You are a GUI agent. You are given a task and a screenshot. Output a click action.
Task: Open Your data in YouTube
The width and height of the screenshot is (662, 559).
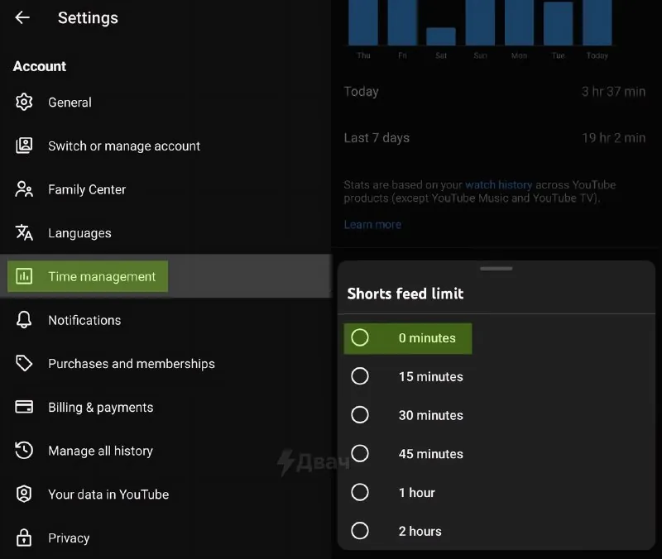click(166, 494)
